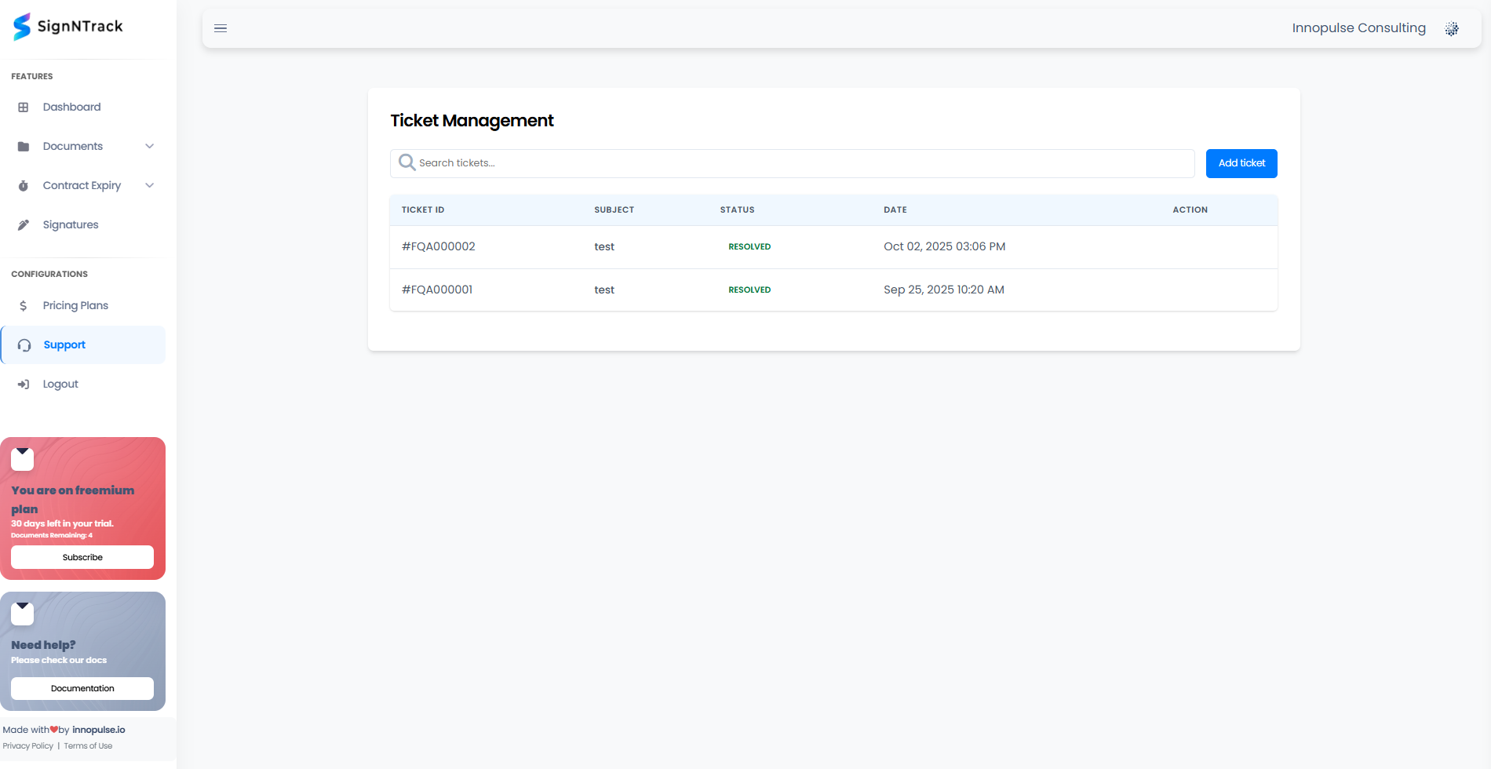Open the user profile avatar icon
Screen dimensions: 1491x769
pyautogui.click(x=1452, y=28)
